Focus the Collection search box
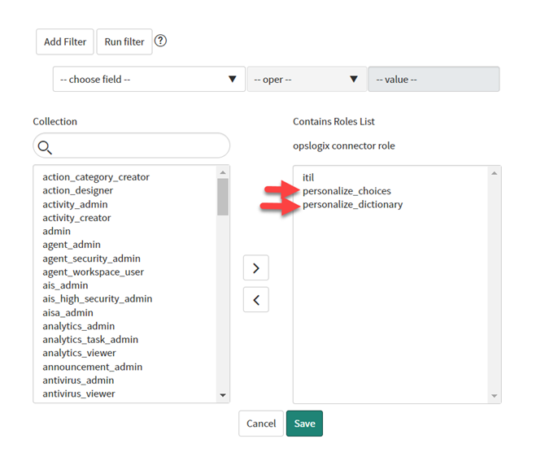Image resolution: width=545 pixels, height=452 pixels. 138,146
